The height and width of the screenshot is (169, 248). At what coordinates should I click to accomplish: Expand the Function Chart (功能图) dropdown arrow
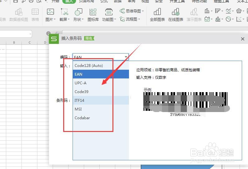115,19
